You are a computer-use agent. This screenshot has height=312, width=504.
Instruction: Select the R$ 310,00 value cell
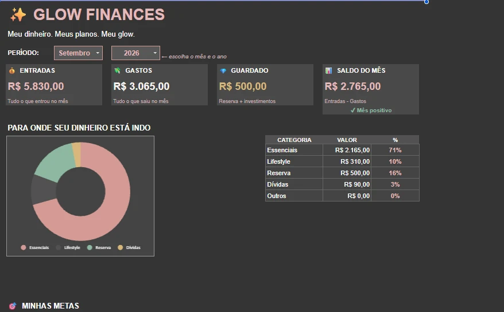click(x=347, y=161)
